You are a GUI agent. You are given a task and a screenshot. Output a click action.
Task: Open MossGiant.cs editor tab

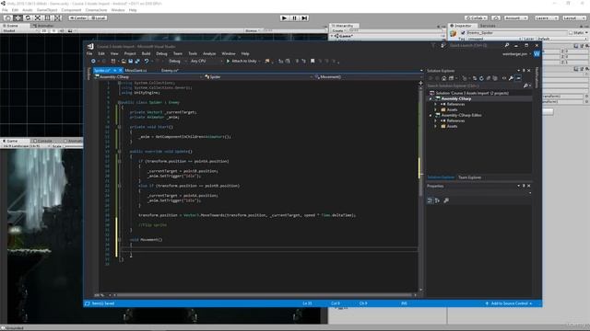point(136,70)
